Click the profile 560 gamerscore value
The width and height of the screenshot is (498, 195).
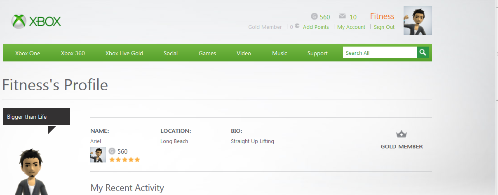click(122, 152)
